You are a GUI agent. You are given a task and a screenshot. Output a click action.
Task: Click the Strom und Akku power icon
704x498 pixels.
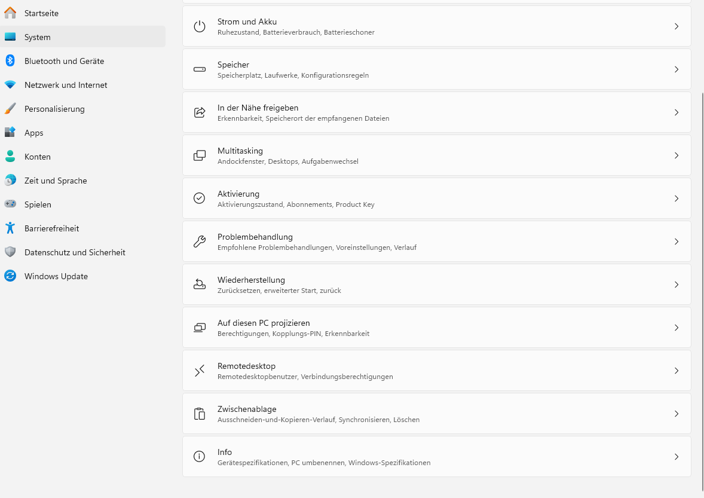[x=200, y=26]
